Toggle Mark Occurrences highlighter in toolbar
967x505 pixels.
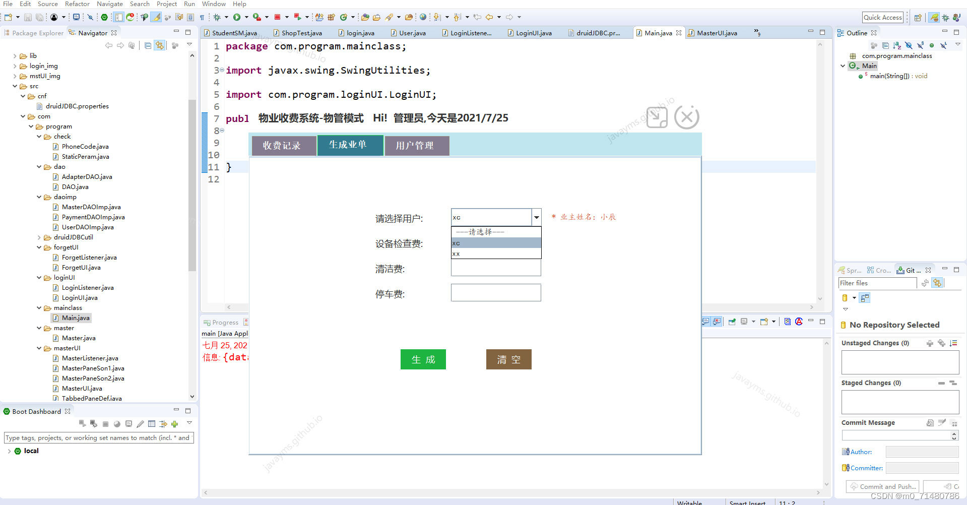156,17
